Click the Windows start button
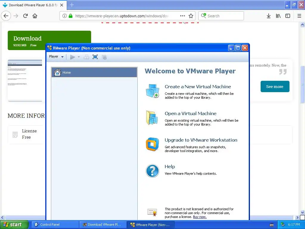Screen dimensions: 305x229 pyautogui.click(x=14, y=225)
